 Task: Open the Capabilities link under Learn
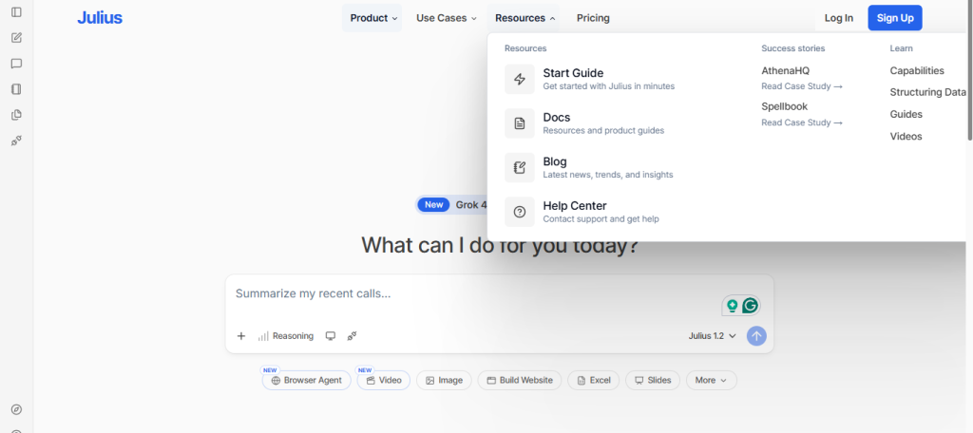(917, 70)
